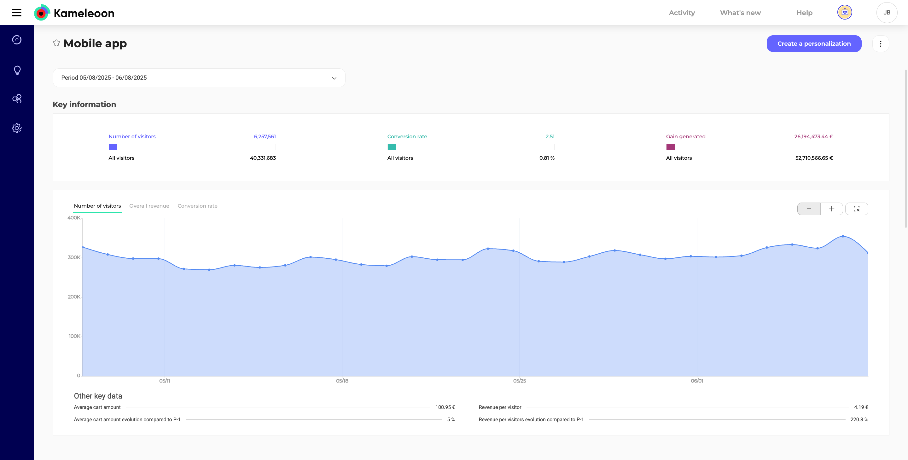Open the hamburger navigation menu
Viewport: 908px width, 460px height.
(x=17, y=13)
